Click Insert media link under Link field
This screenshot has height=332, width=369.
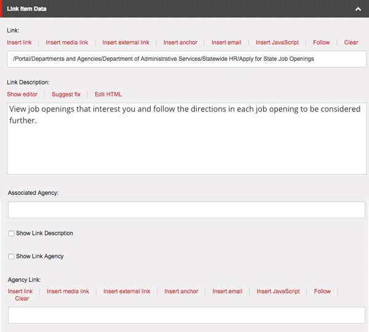tap(67, 42)
